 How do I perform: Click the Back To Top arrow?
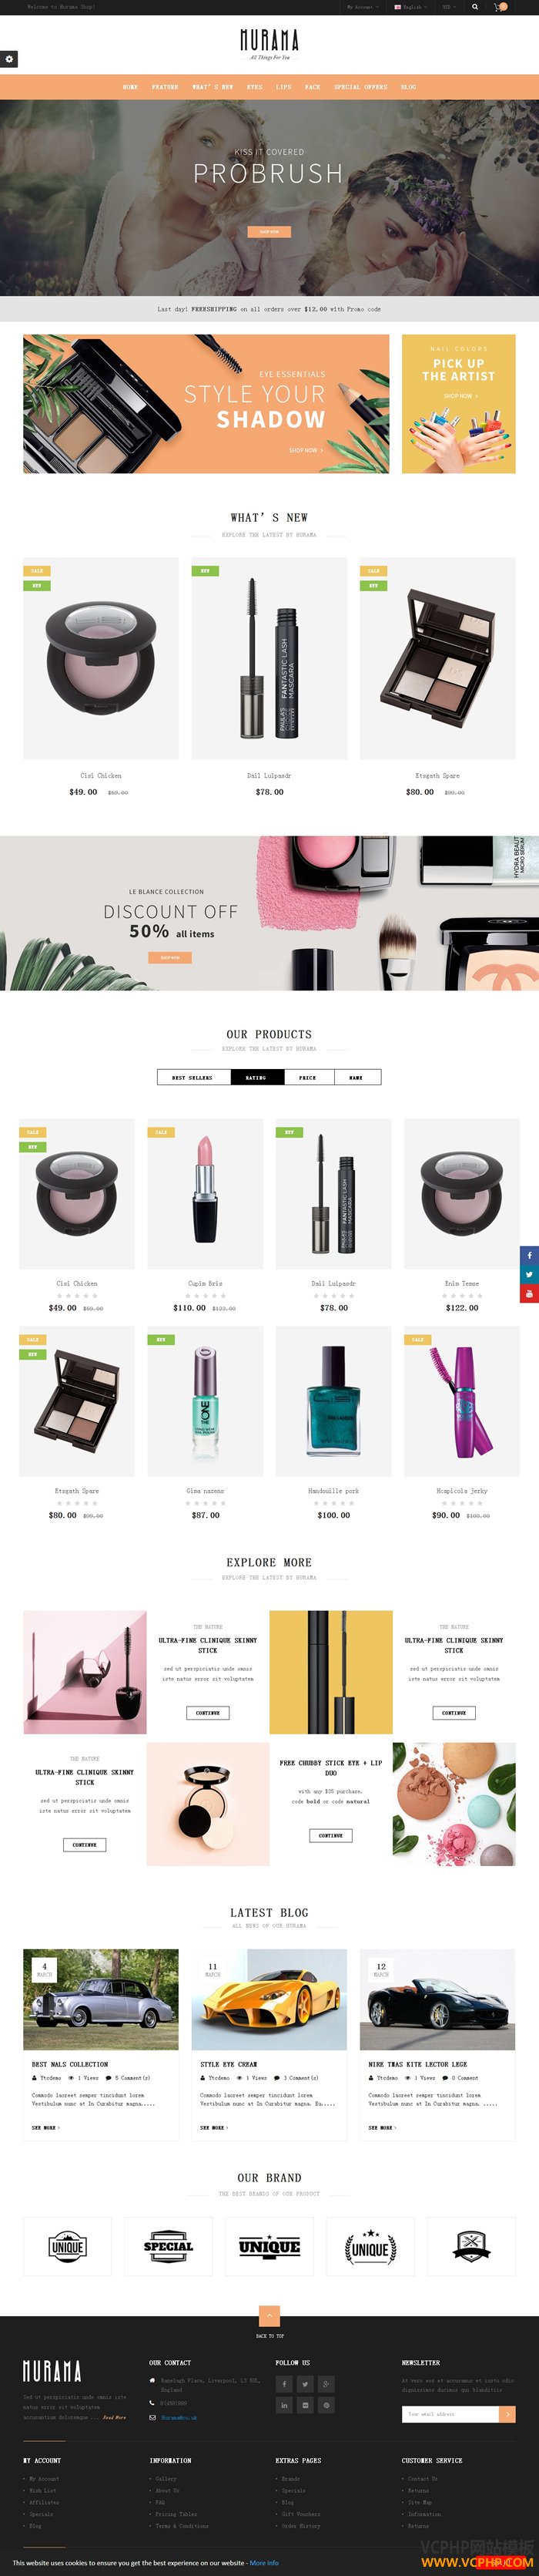269,2315
